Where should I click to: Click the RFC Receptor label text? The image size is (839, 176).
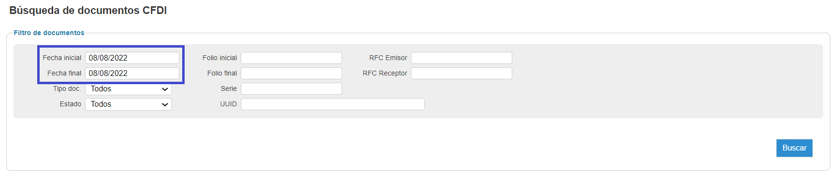385,73
